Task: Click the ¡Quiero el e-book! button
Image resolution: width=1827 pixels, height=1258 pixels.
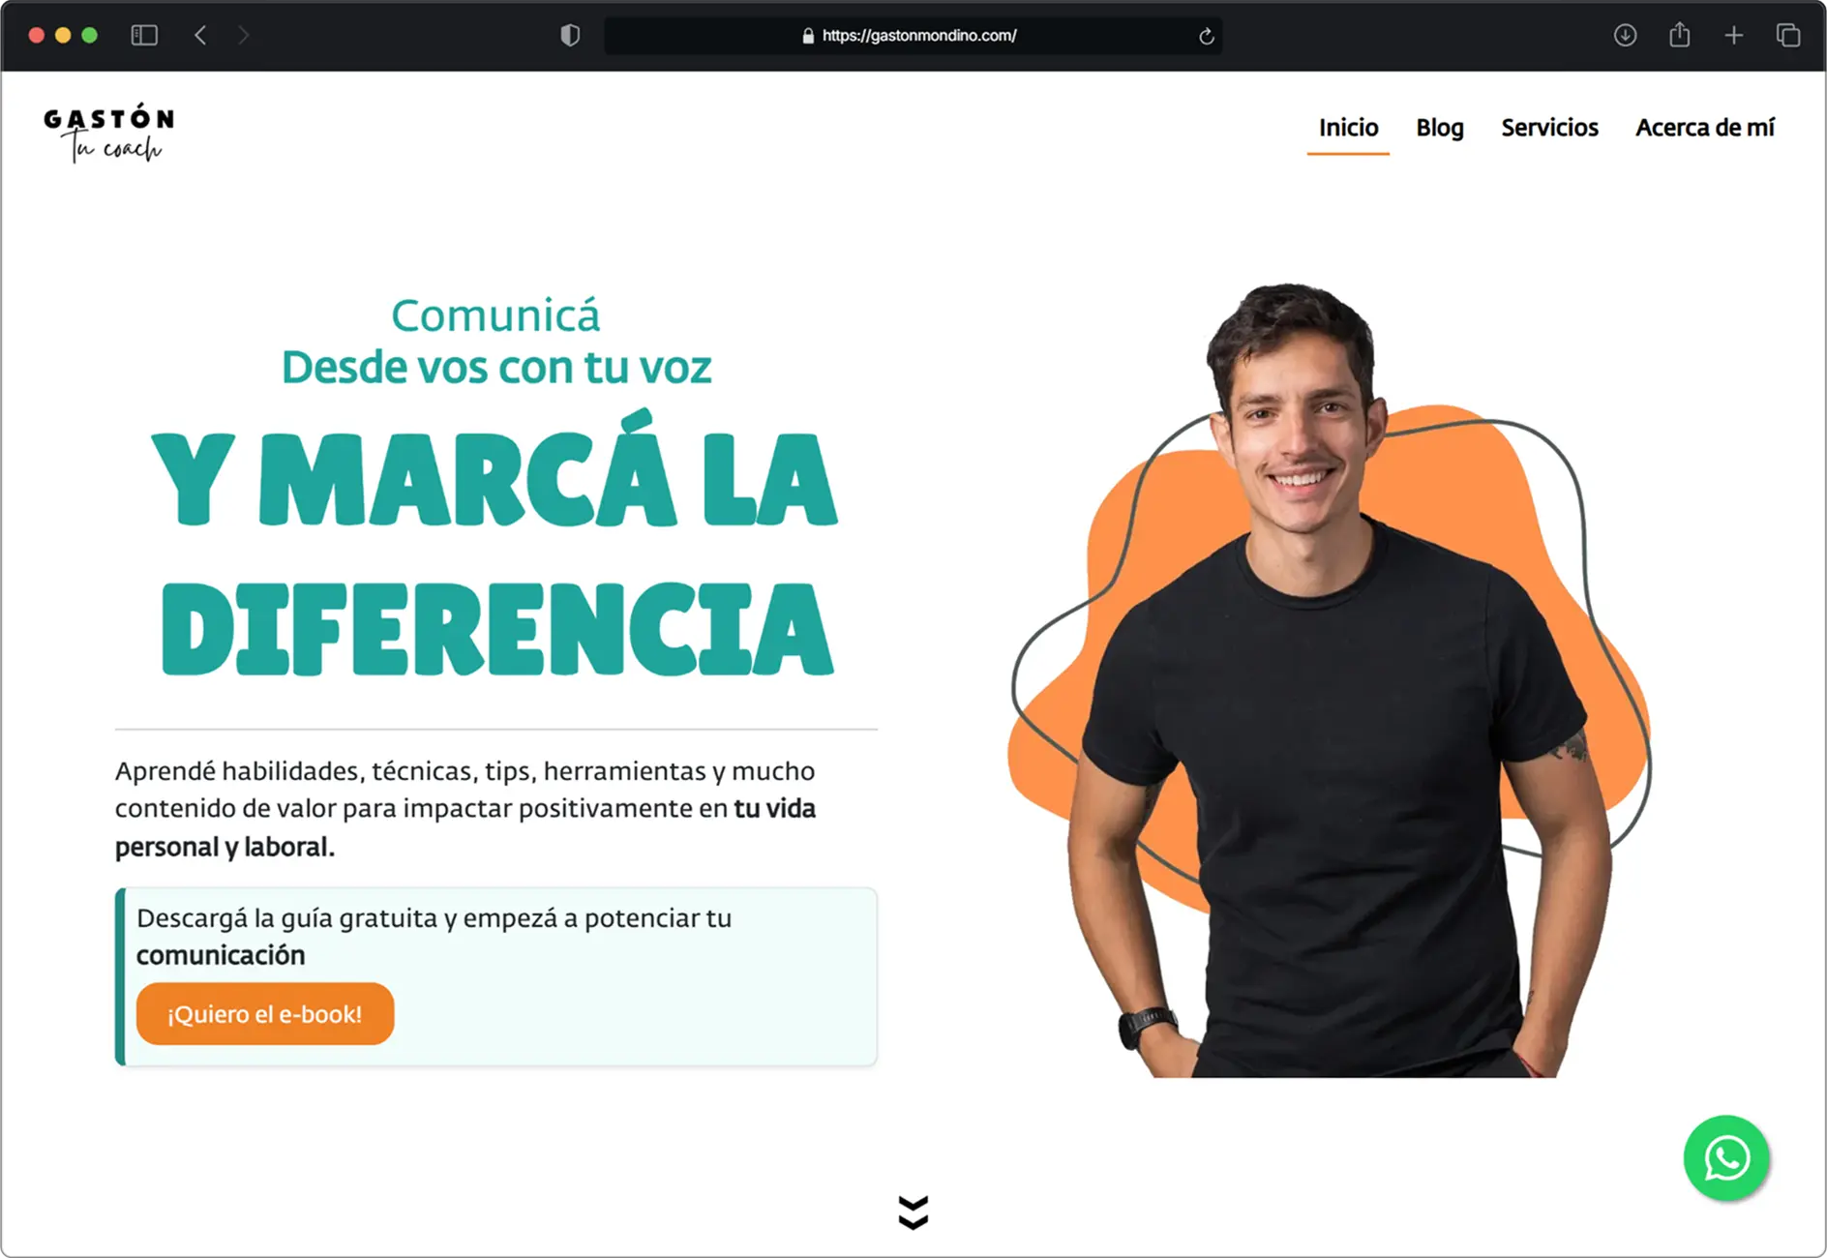Action: pyautogui.click(x=265, y=1014)
